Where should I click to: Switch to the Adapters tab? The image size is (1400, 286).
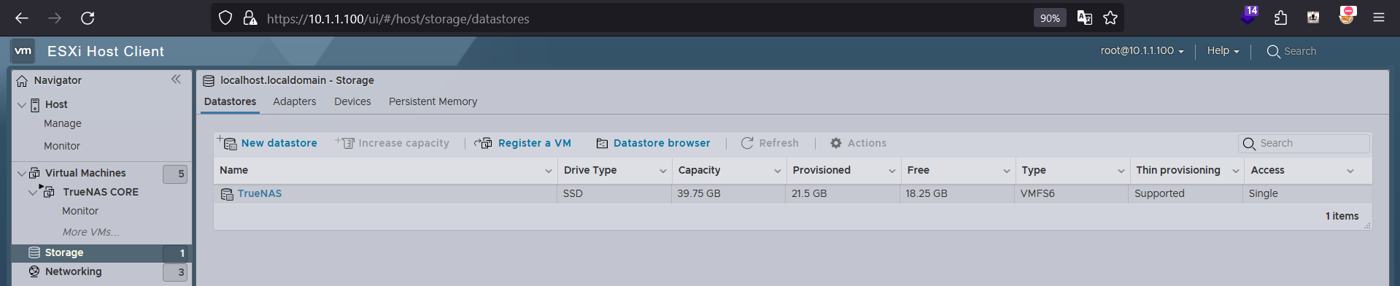pos(294,101)
